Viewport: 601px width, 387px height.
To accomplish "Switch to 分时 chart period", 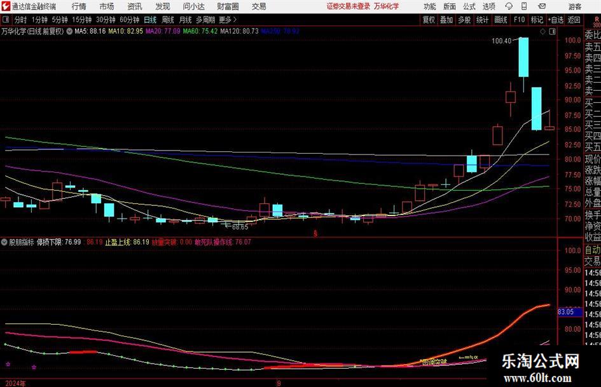I will coord(20,20).
